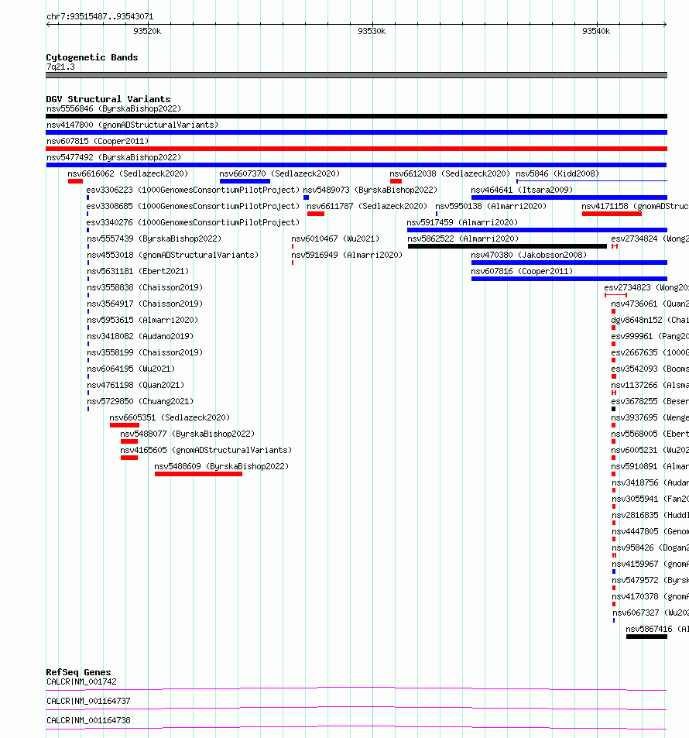Click the 7q21.3 cytogenetic band bar
The image size is (689, 738).
coord(356,75)
